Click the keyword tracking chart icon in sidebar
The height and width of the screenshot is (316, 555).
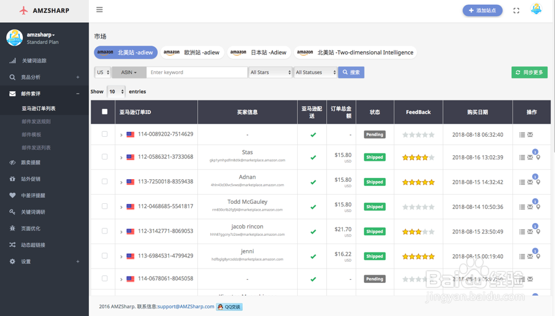(12, 60)
